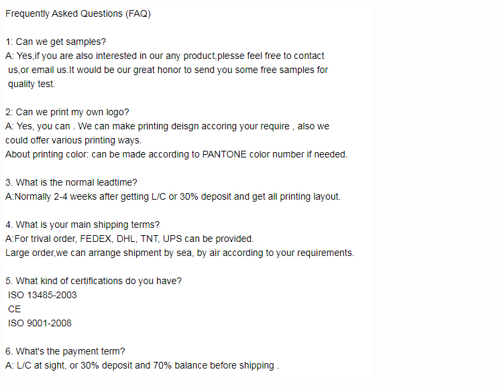Click the "CE" certification text
The image size is (503, 390).
(15, 309)
